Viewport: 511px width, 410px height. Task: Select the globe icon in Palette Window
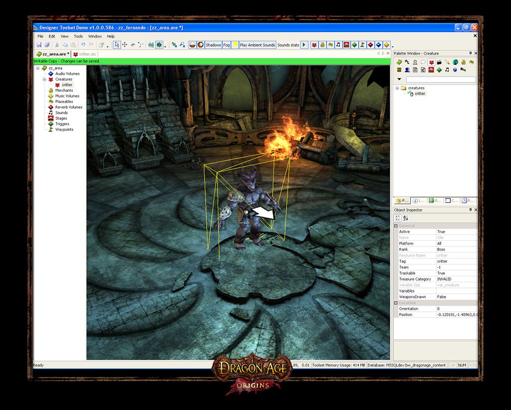[455, 62]
